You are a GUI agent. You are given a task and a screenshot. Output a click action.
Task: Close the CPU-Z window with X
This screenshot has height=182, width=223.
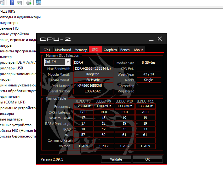pyautogui.click(x=160, y=38)
